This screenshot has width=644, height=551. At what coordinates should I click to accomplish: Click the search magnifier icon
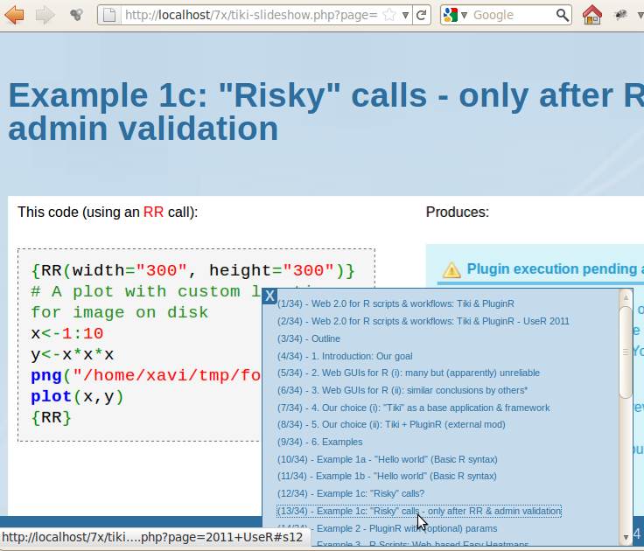coord(563,15)
